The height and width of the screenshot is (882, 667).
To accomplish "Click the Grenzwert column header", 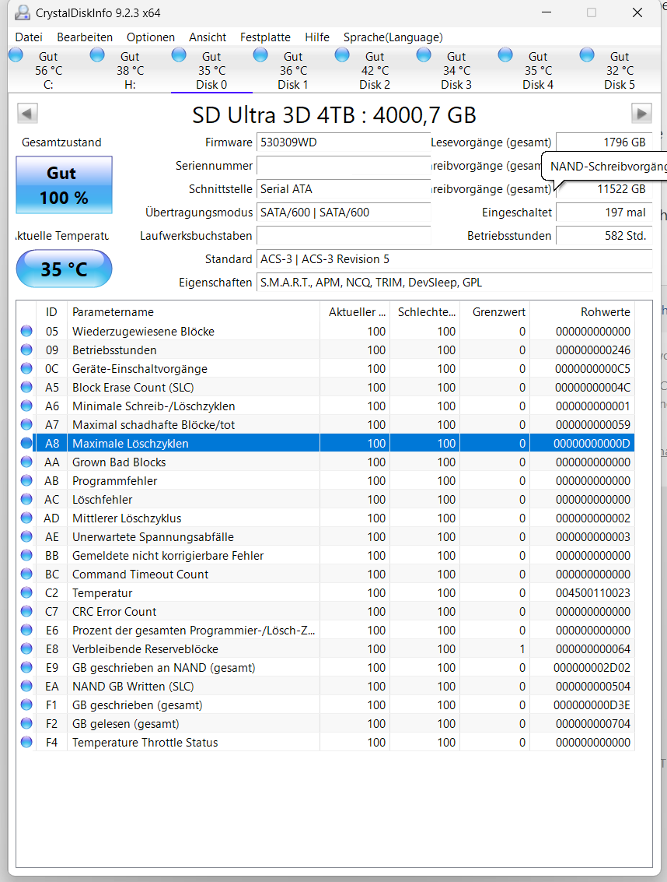I will [495, 311].
